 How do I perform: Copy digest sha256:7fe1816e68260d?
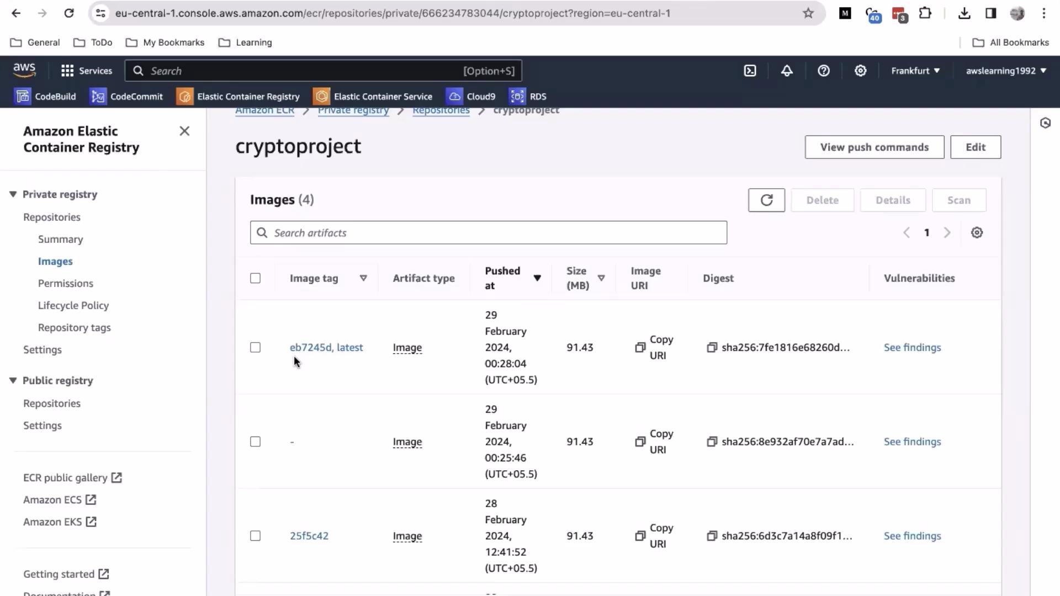[712, 348]
